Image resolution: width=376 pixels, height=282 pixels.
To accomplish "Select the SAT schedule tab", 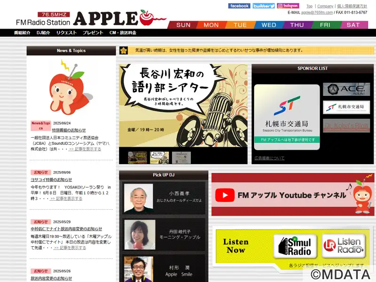I will [353, 25].
